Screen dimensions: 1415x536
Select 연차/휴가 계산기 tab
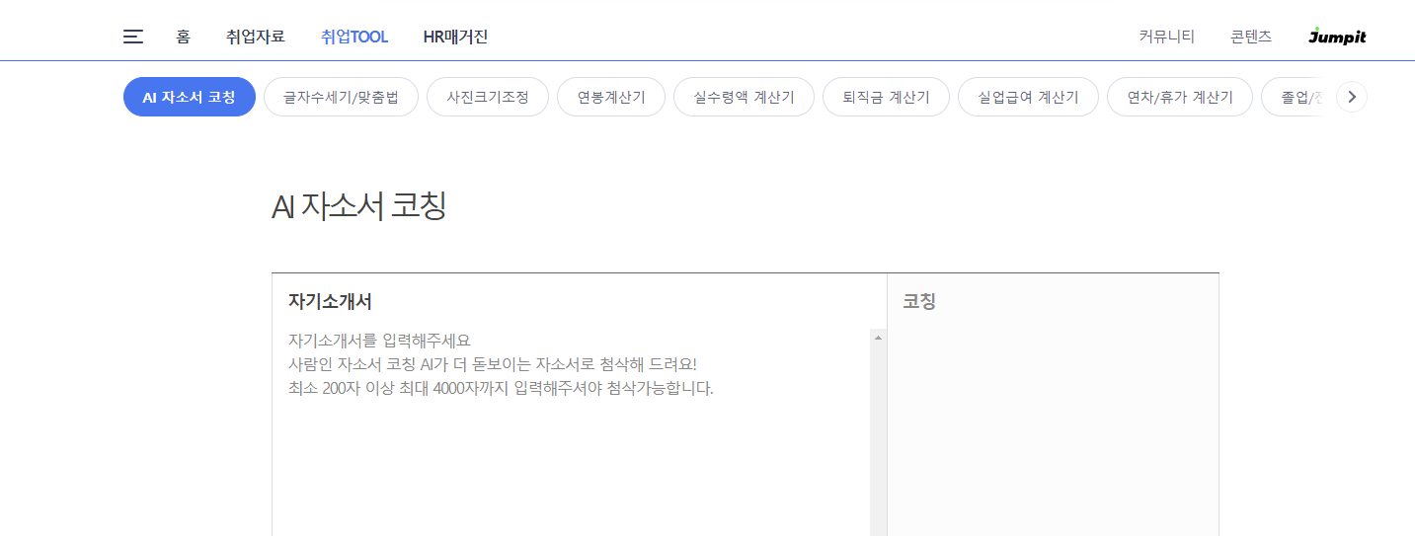click(x=1180, y=97)
